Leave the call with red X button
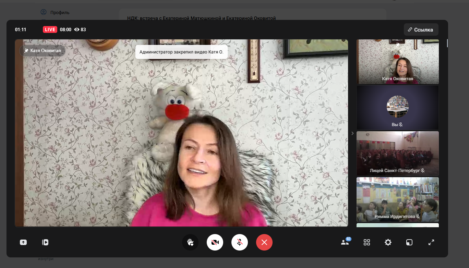The width and height of the screenshot is (469, 268). coord(264,242)
